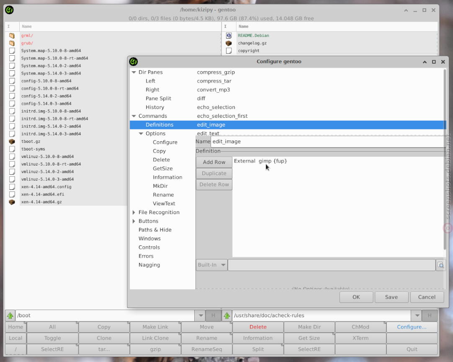Click the right pane path field
453x362 pixels.
click(322, 315)
